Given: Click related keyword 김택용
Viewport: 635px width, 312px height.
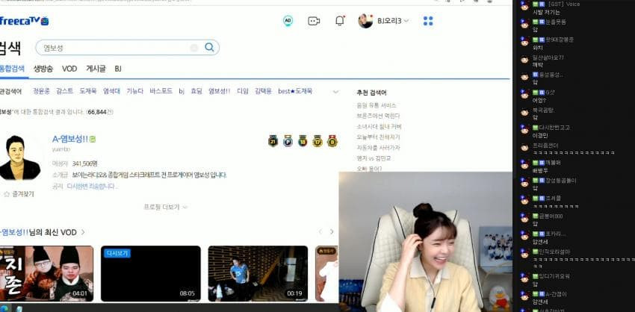Looking at the screenshot, I should click(263, 92).
